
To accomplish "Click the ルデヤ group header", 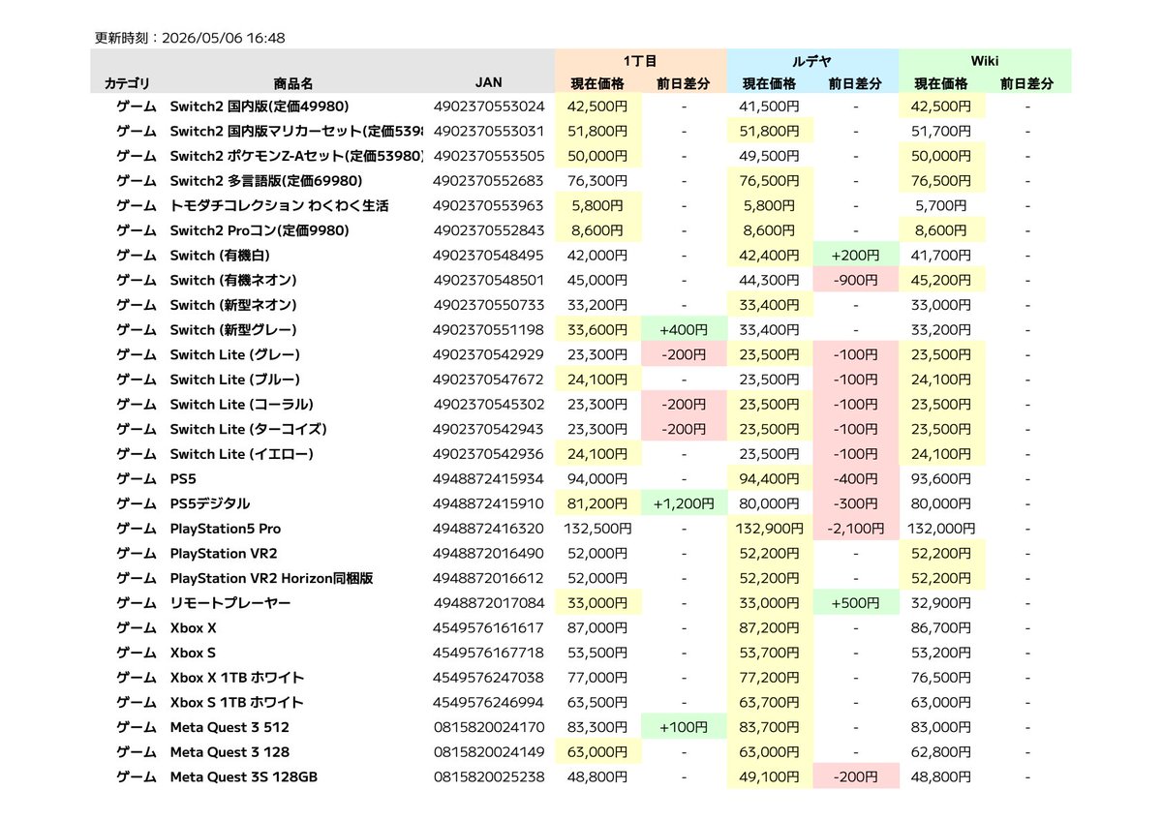I will click(812, 60).
